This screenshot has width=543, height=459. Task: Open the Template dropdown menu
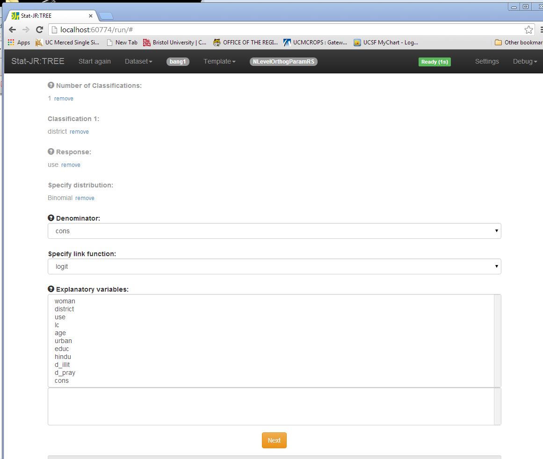219,61
